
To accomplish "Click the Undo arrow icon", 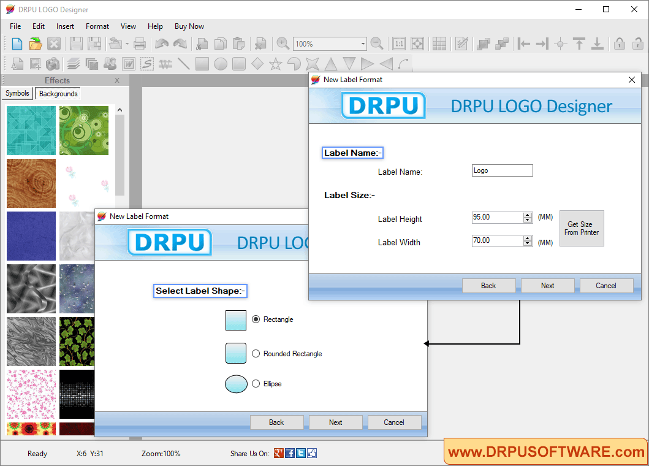I will [161, 44].
